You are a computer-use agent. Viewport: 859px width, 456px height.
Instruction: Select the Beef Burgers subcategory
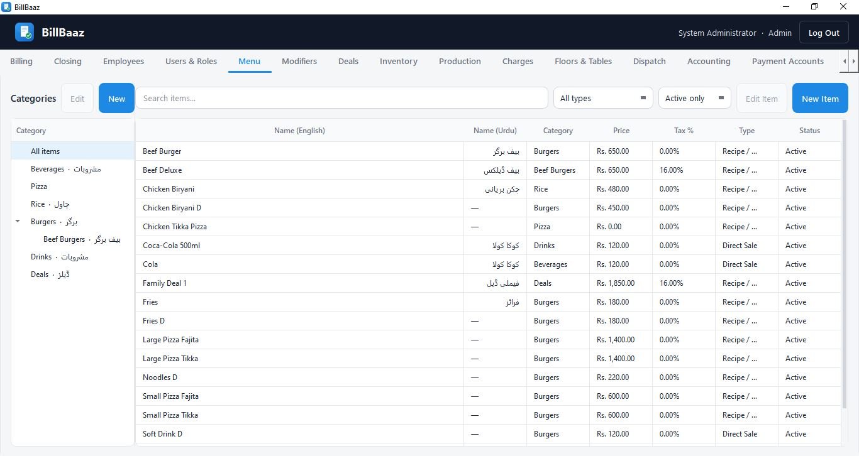pyautogui.click(x=73, y=239)
